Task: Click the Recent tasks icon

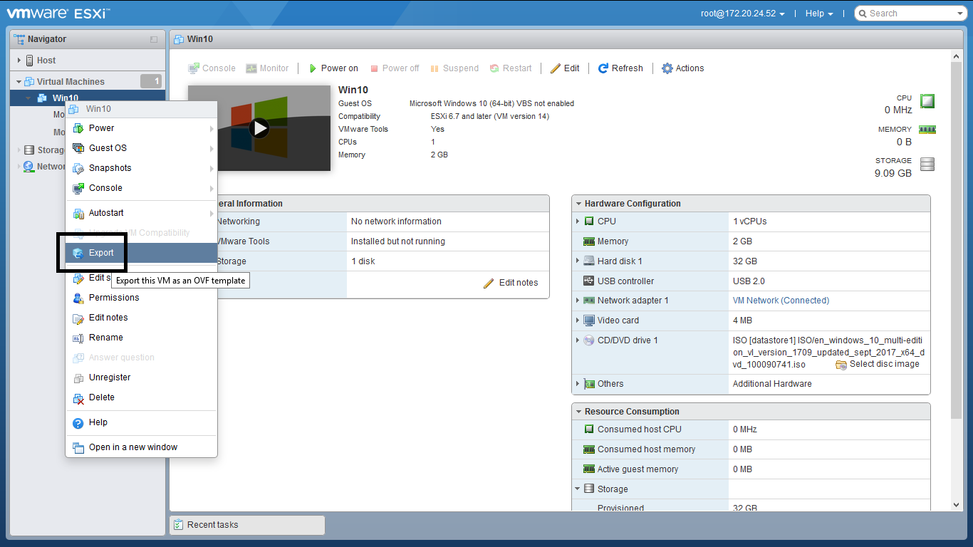Action: (179, 525)
